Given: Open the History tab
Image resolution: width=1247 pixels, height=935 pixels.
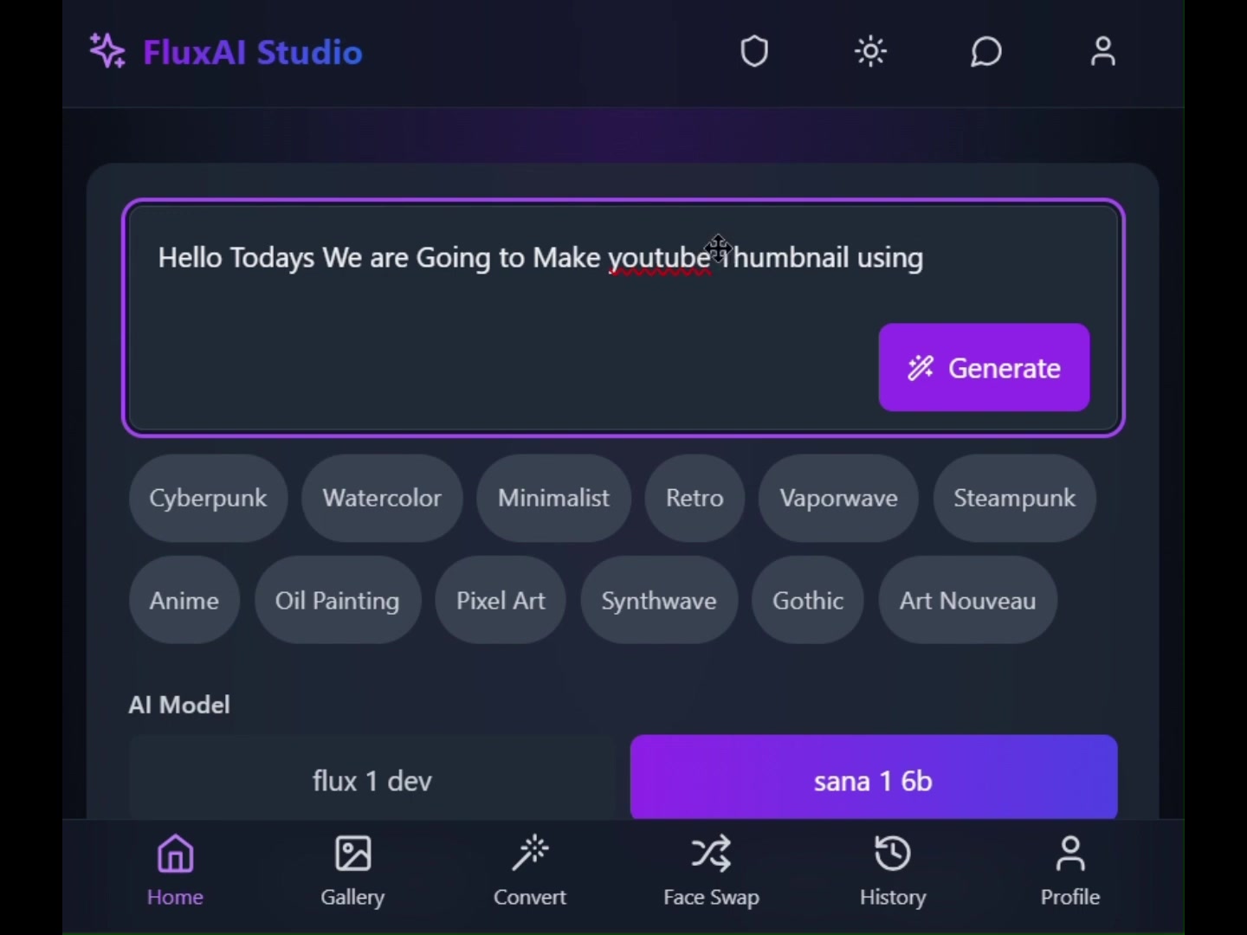Looking at the screenshot, I should click(893, 872).
